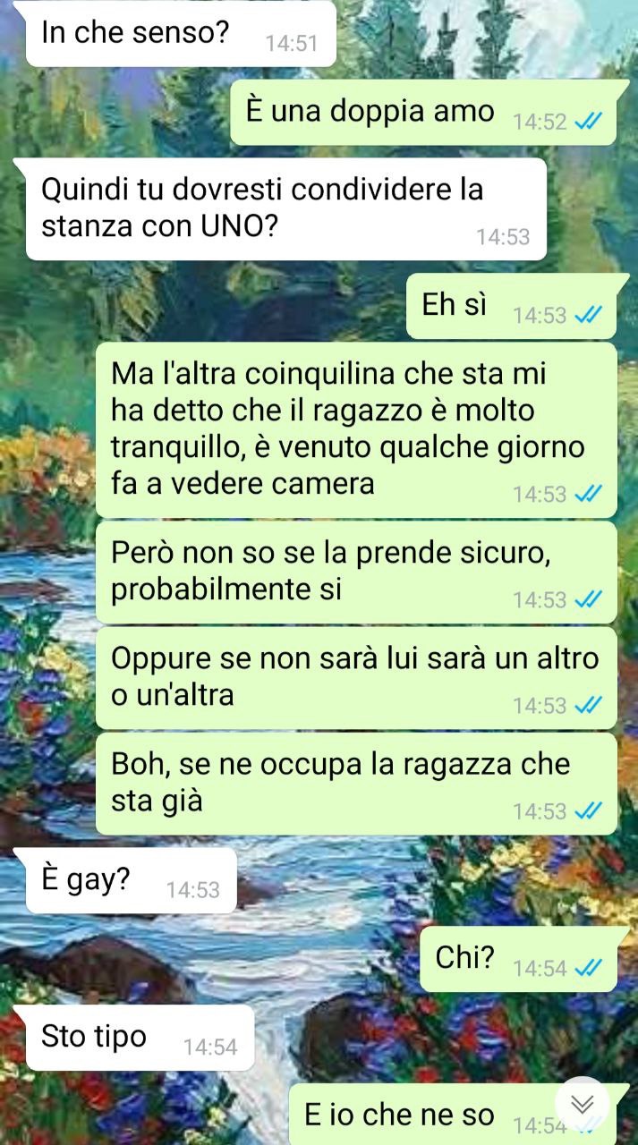Tap the "Eh sì" message bubble

click(512, 307)
